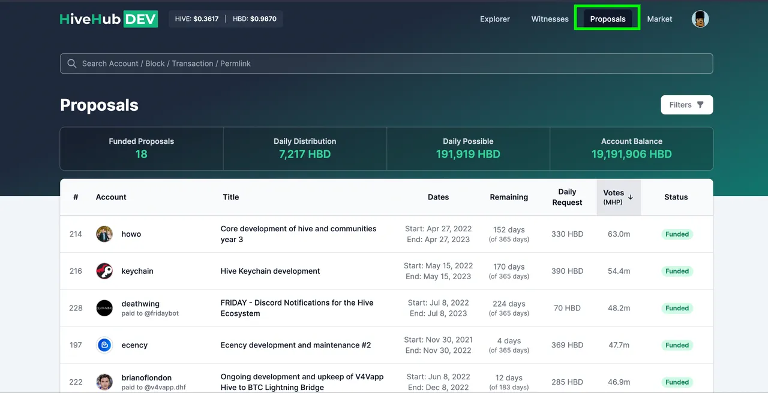This screenshot has width=768, height=393.
Task: Click Funded Proposals 18 stat card
Action: tap(142, 149)
